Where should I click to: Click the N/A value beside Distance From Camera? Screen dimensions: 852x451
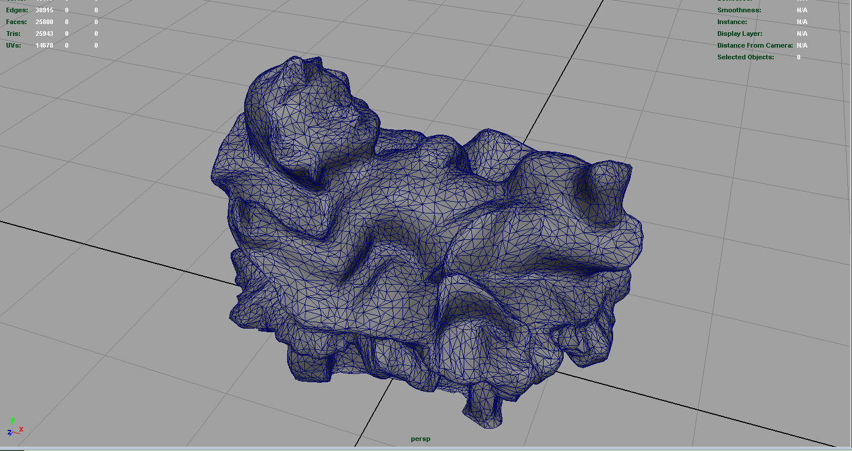coord(802,45)
